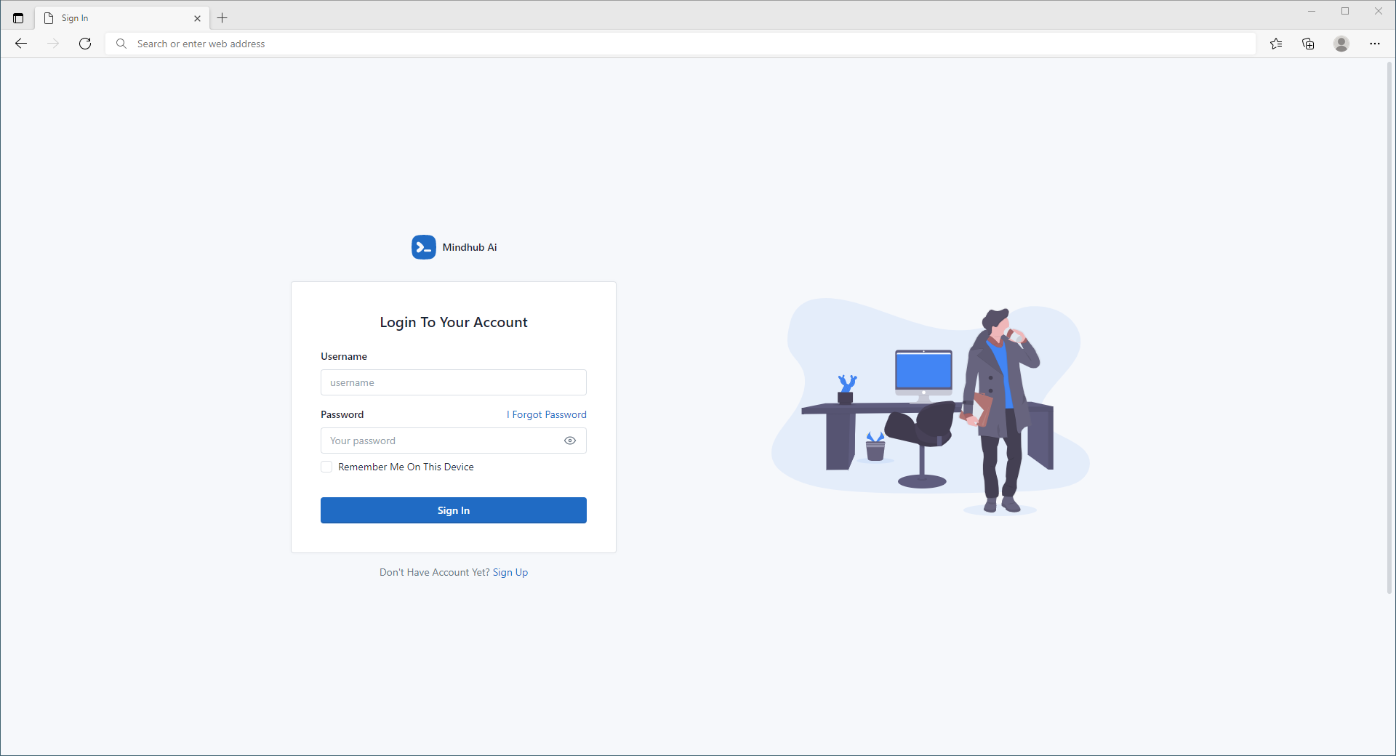1396x756 pixels.
Task: Open a new tab with plus
Action: click(x=222, y=18)
